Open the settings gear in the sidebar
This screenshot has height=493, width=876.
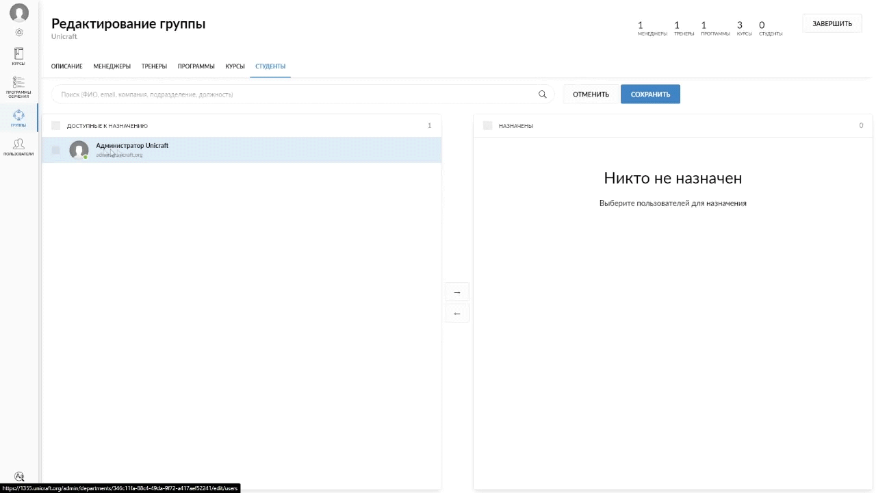click(x=19, y=32)
